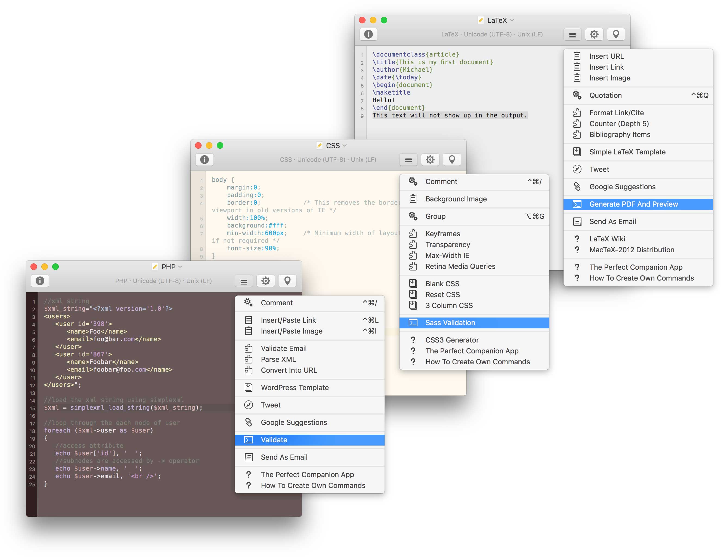Expand the CSS title dropdown chevron
Image resolution: width=721 pixels, height=557 pixels.
tap(345, 145)
